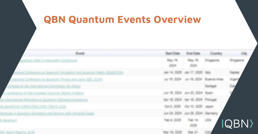Open the Quantum Simulation and Quantum Walks conference link

pyautogui.click(x=68, y=72)
